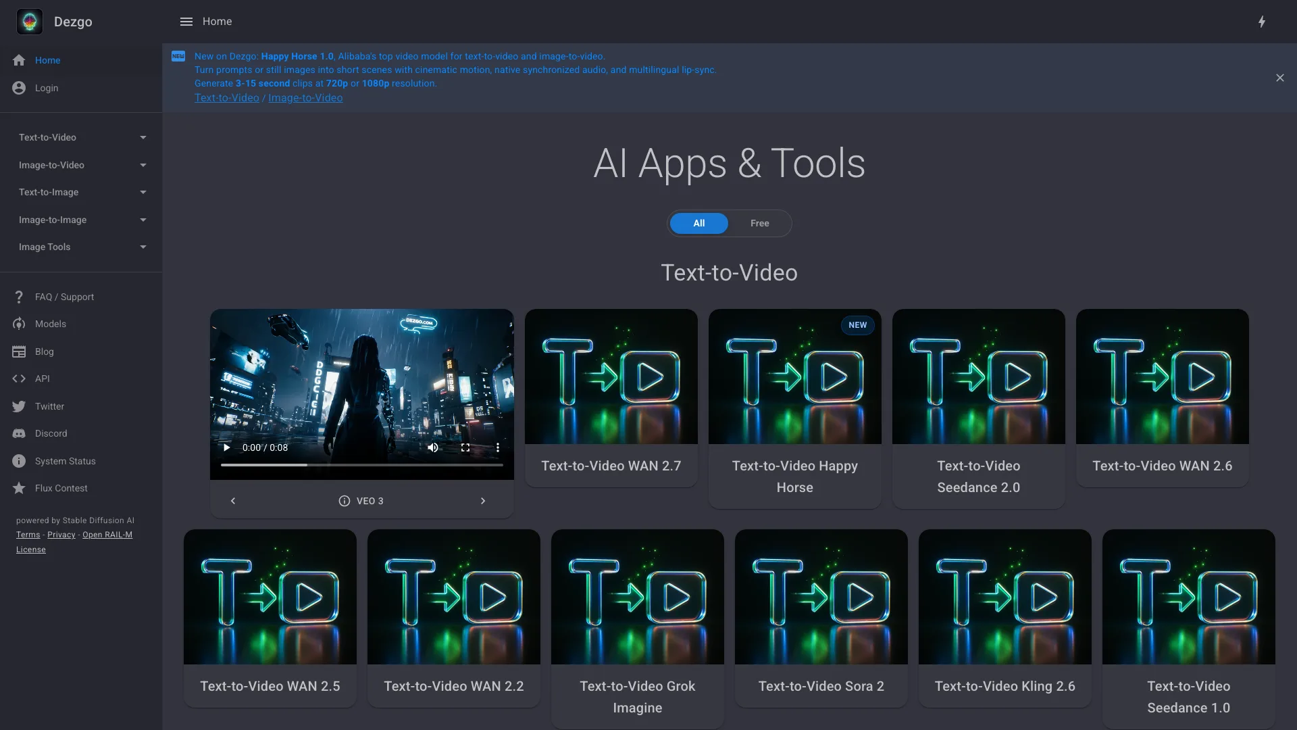This screenshot has height=730, width=1297.
Task: Open Text-to-Video WAN 2.2 card
Action: 454,618
